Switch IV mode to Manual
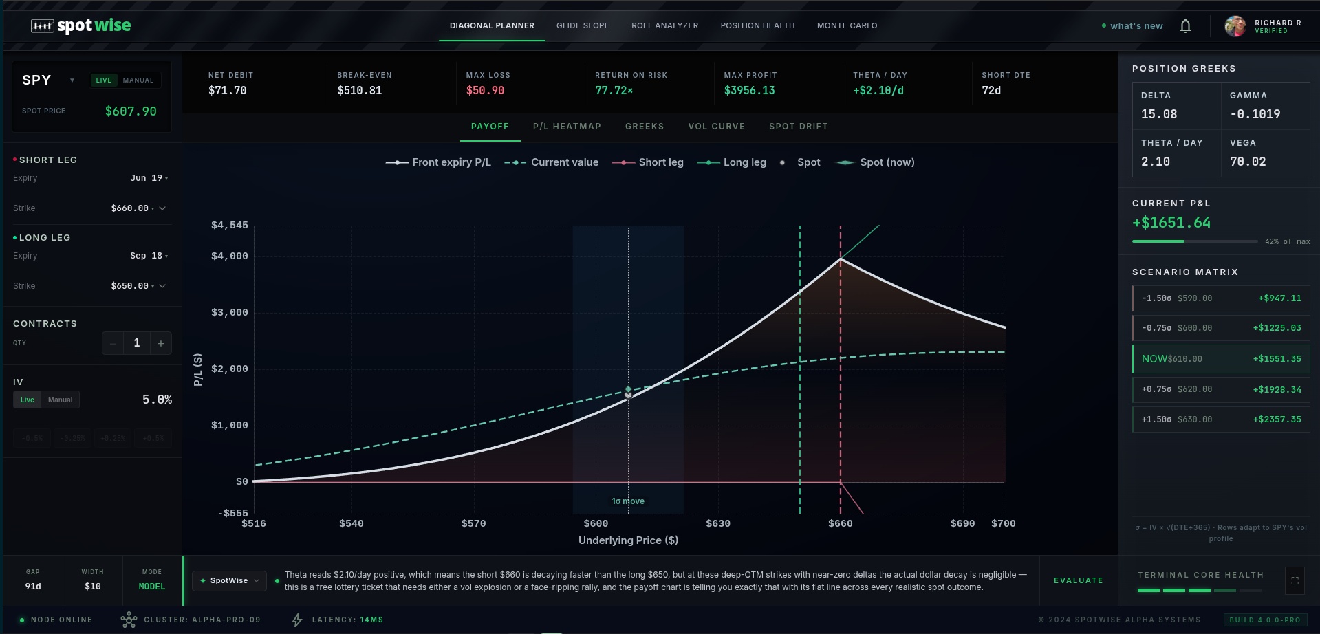Viewport: 1320px width, 634px height. point(60,400)
